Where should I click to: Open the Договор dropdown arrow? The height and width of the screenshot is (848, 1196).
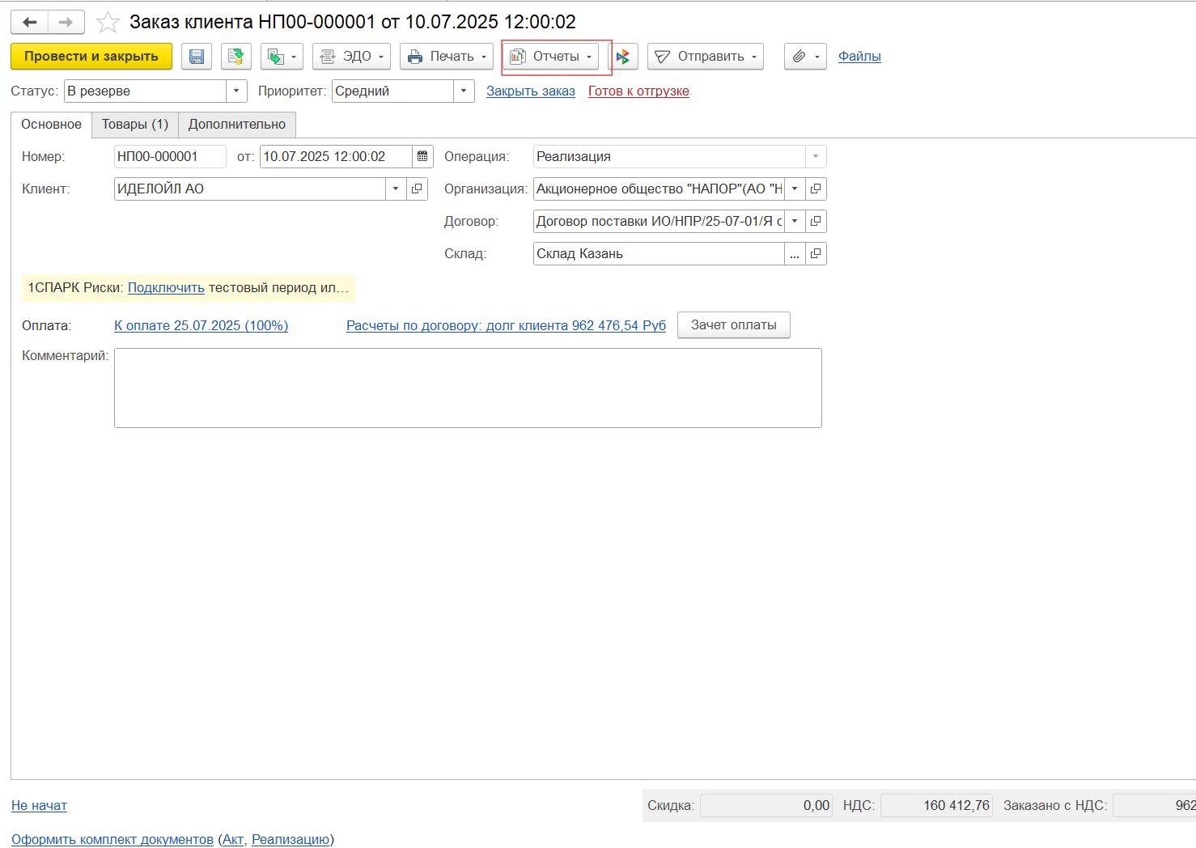(795, 221)
